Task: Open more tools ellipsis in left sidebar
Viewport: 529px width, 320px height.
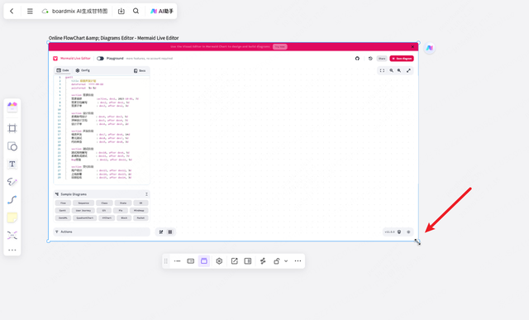Action: click(12, 250)
